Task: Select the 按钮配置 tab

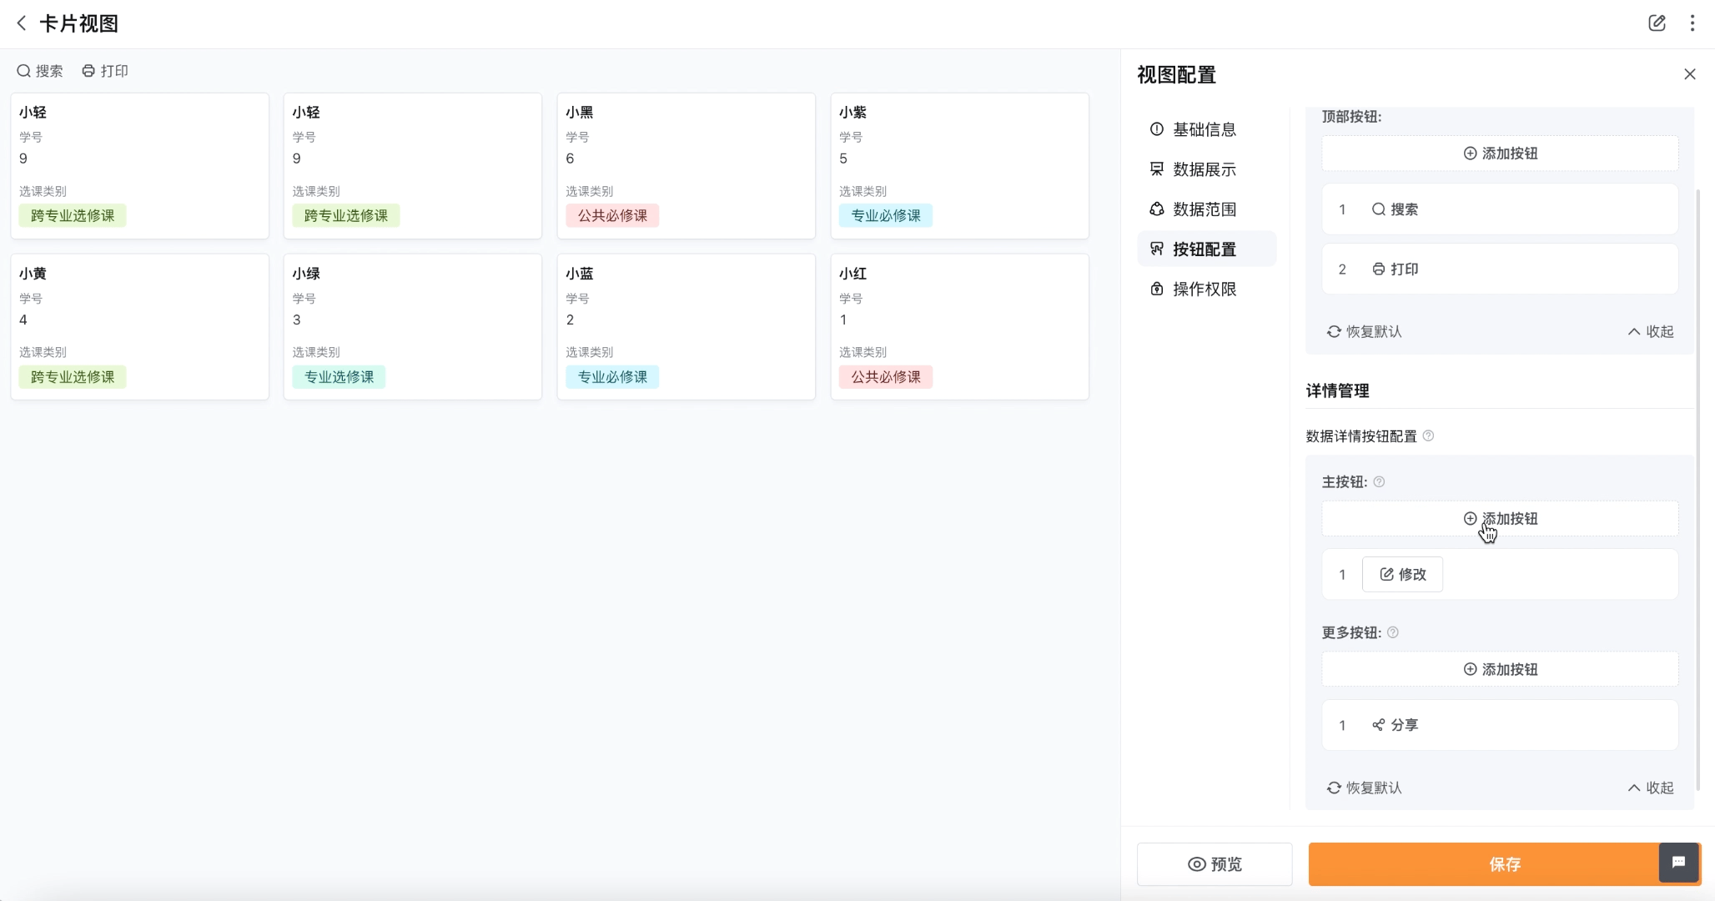Action: (x=1206, y=249)
